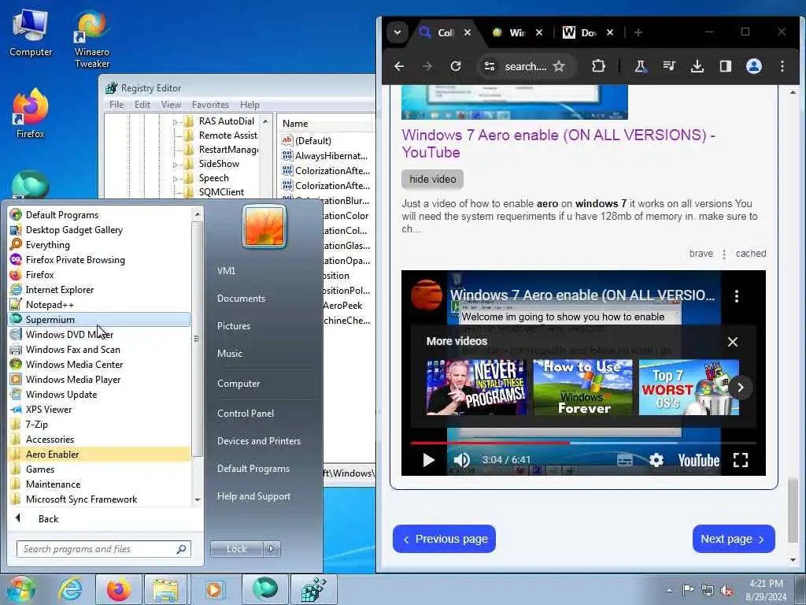Open Registry Editor Edit menu
806x605 pixels.
(142, 105)
